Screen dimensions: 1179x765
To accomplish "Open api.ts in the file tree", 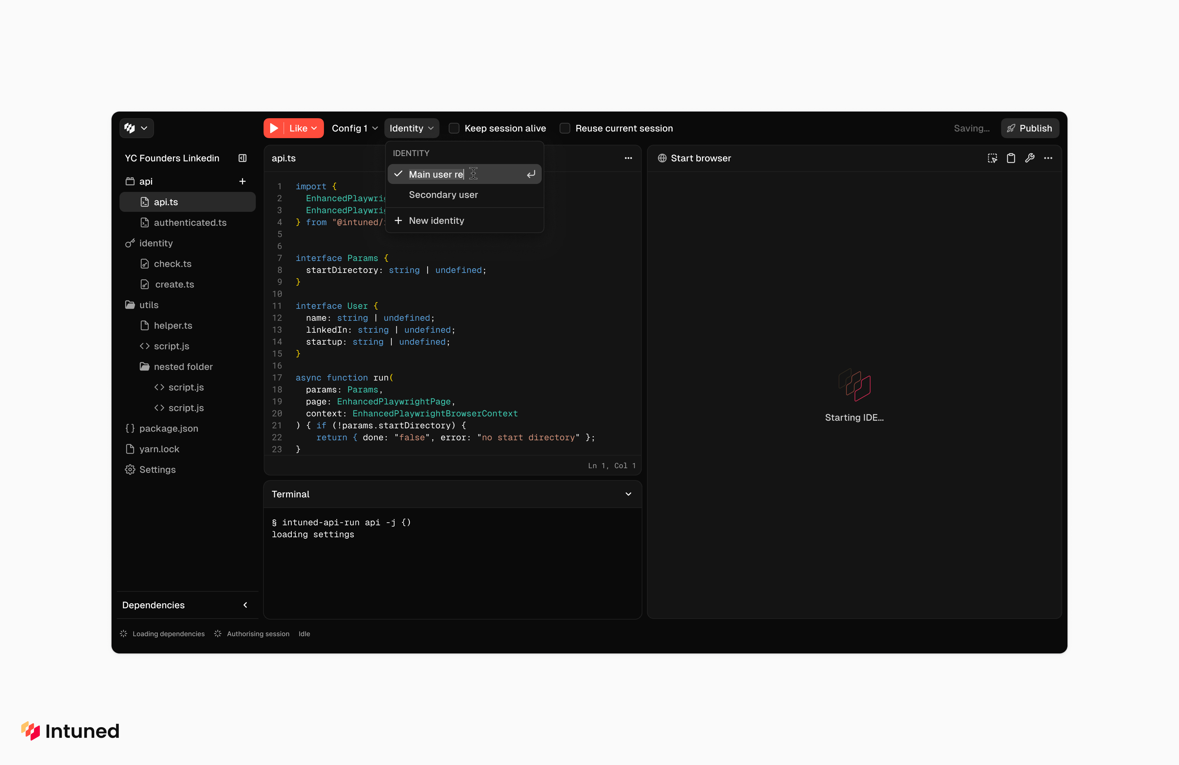I will pyautogui.click(x=187, y=202).
